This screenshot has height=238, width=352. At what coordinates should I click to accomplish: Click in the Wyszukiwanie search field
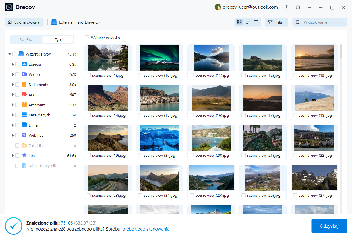point(323,22)
